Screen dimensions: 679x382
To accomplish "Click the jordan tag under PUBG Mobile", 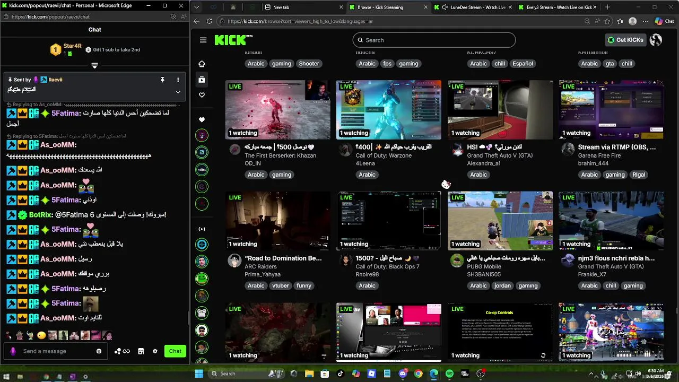I will click(x=502, y=285).
